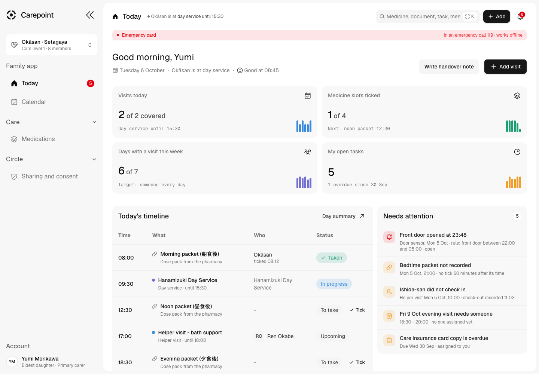539x374 pixels.
Task: Click the door alarm icon beside Front door opened
Action: click(389, 237)
